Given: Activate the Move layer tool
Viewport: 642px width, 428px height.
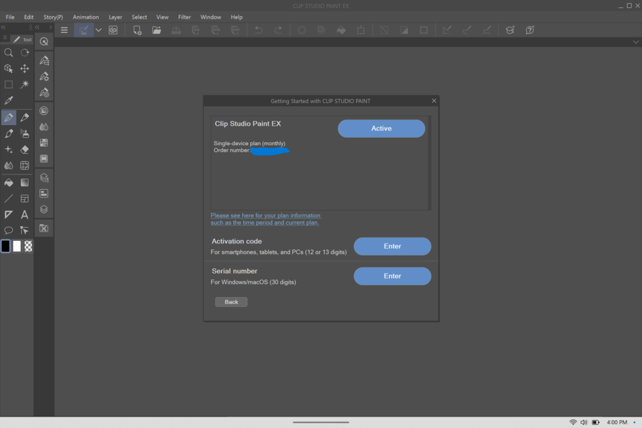Looking at the screenshot, I should 25,68.
